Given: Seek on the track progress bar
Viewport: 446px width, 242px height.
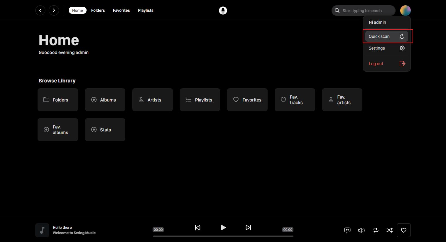Looking at the screenshot, I should pos(223,236).
